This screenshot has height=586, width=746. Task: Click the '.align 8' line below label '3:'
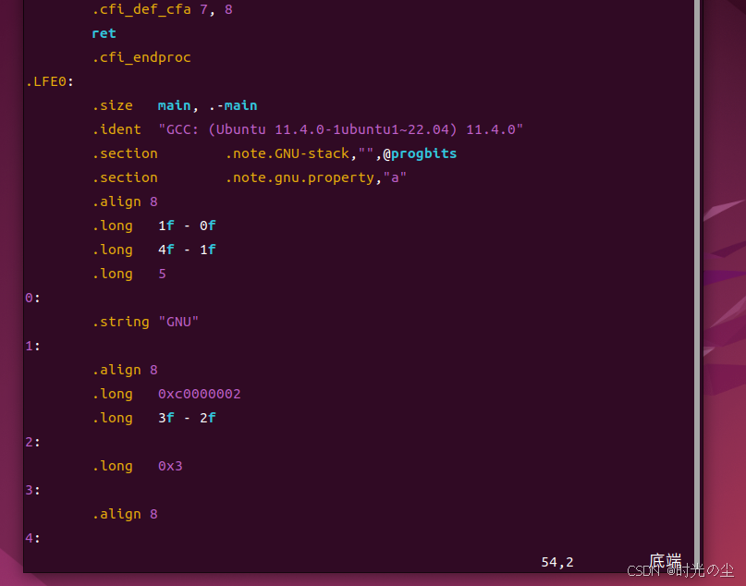pos(125,514)
